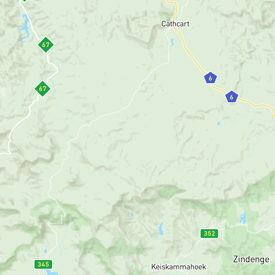Click the upper green 67 route shield

click(46, 44)
